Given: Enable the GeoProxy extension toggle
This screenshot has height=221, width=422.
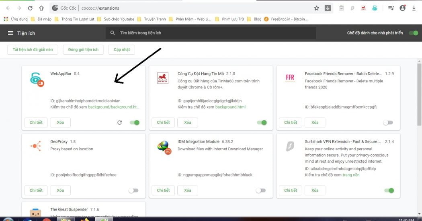Looking at the screenshot, I should pos(133,190).
